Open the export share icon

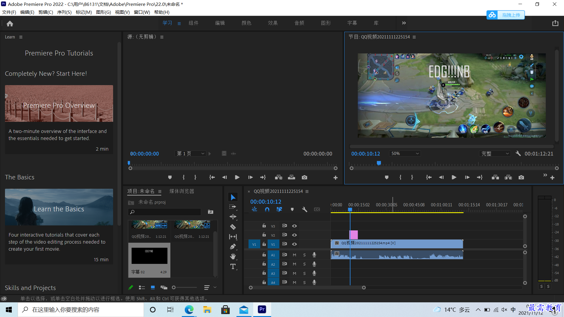(x=555, y=23)
